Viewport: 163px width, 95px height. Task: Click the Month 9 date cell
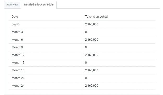[x=17, y=47]
